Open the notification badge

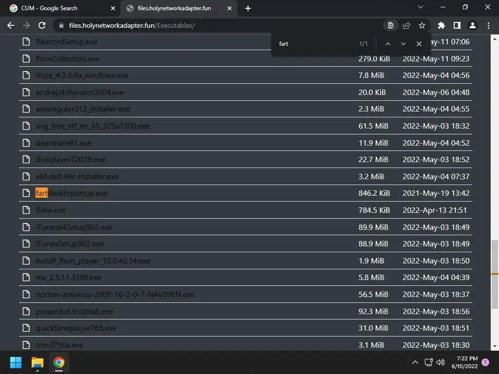(x=485, y=362)
